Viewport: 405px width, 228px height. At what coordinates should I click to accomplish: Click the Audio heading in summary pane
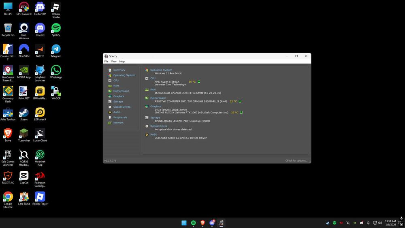(153, 134)
